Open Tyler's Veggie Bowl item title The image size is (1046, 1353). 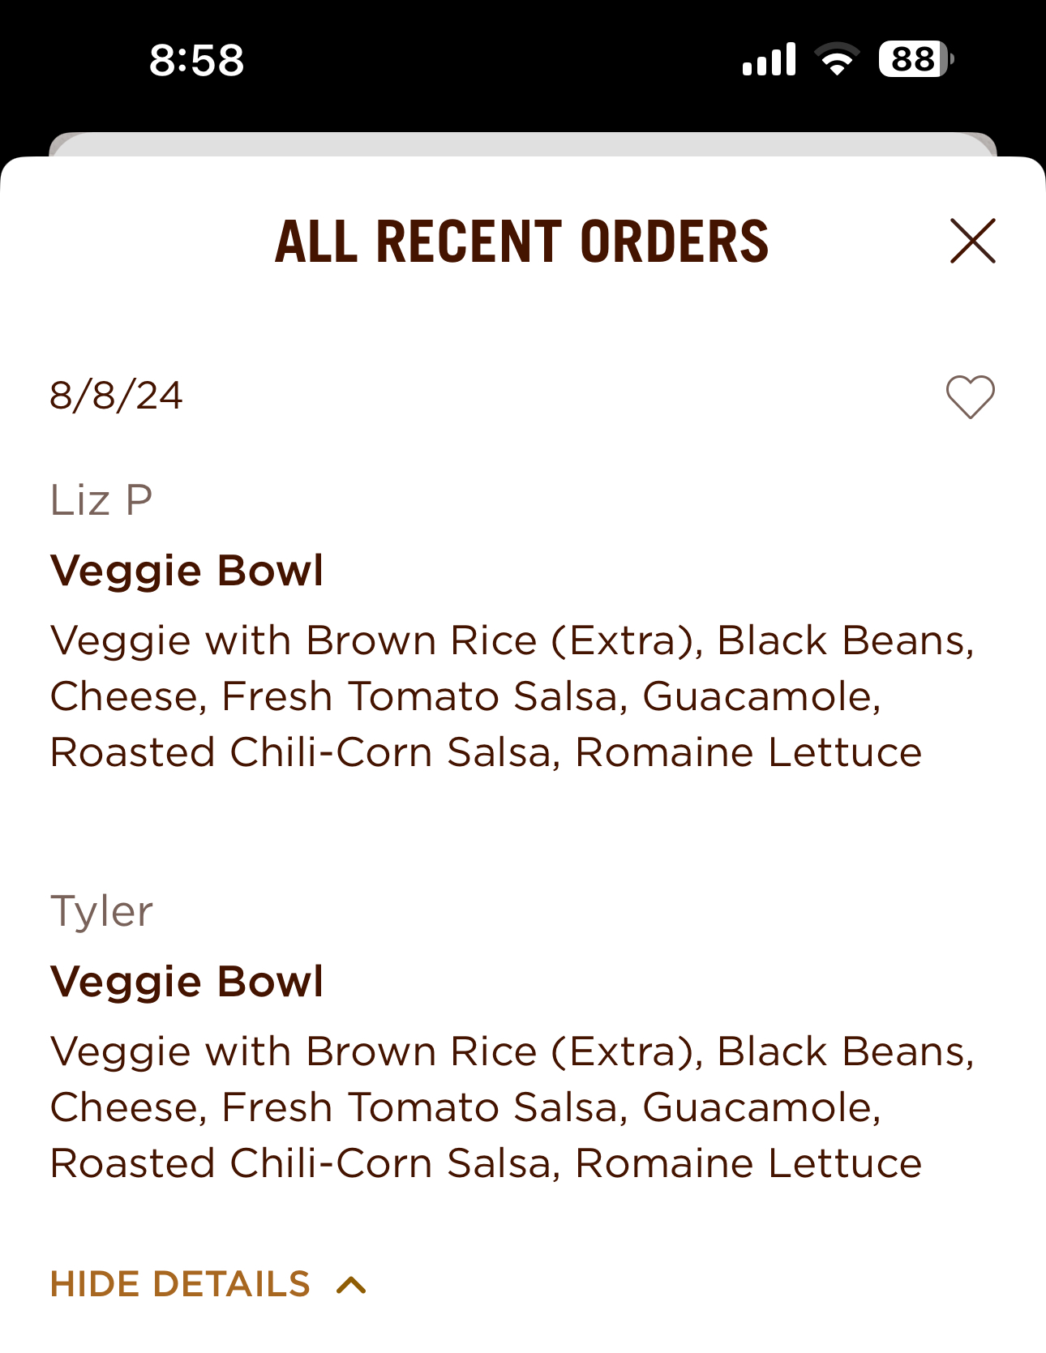point(186,982)
